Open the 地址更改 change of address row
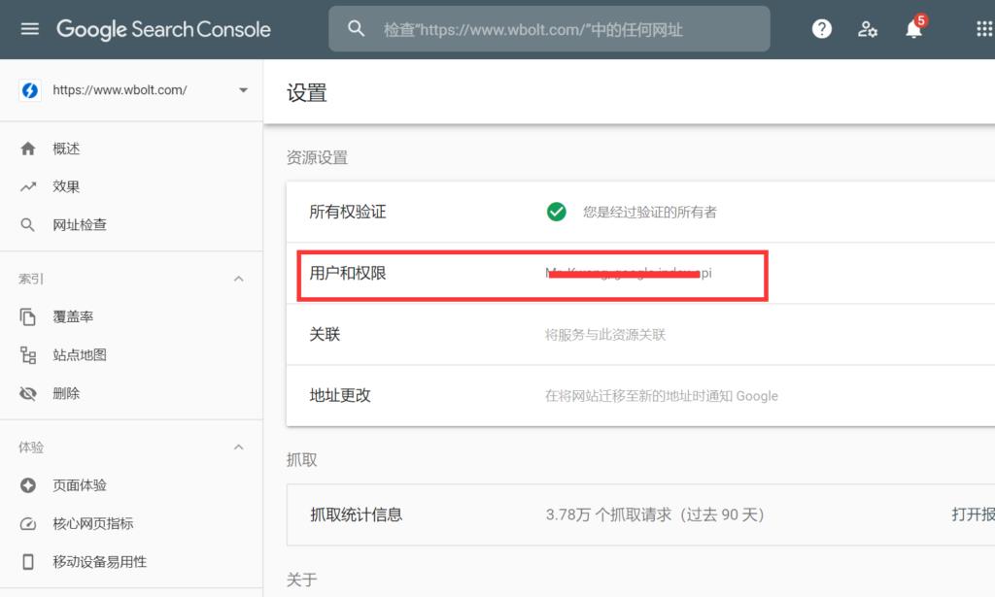 coord(640,395)
